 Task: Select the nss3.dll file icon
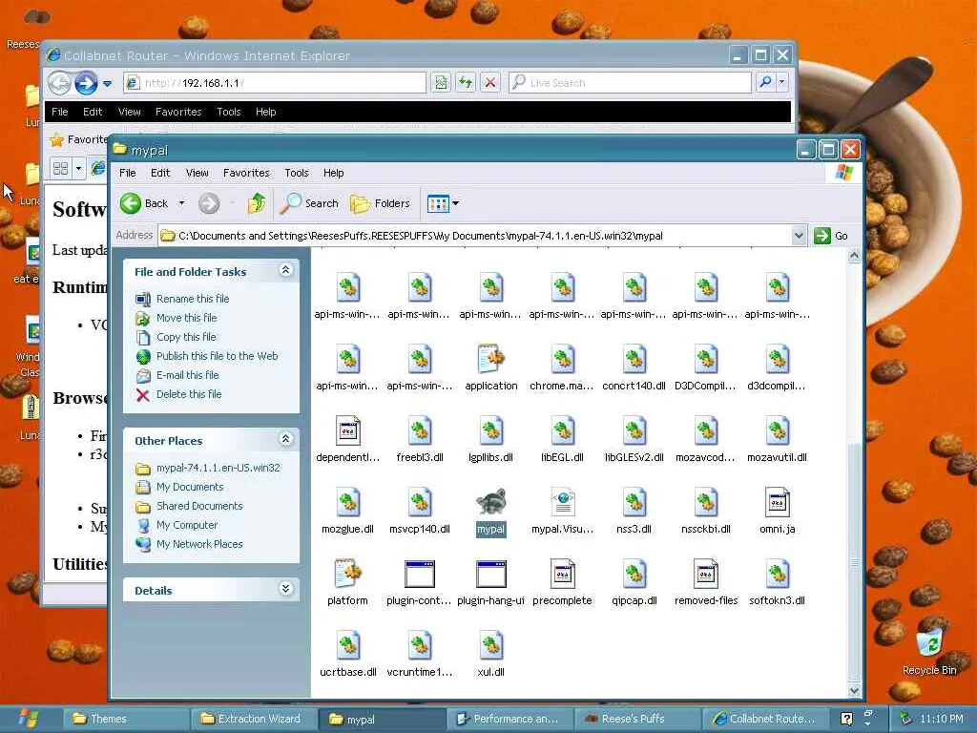point(634,502)
